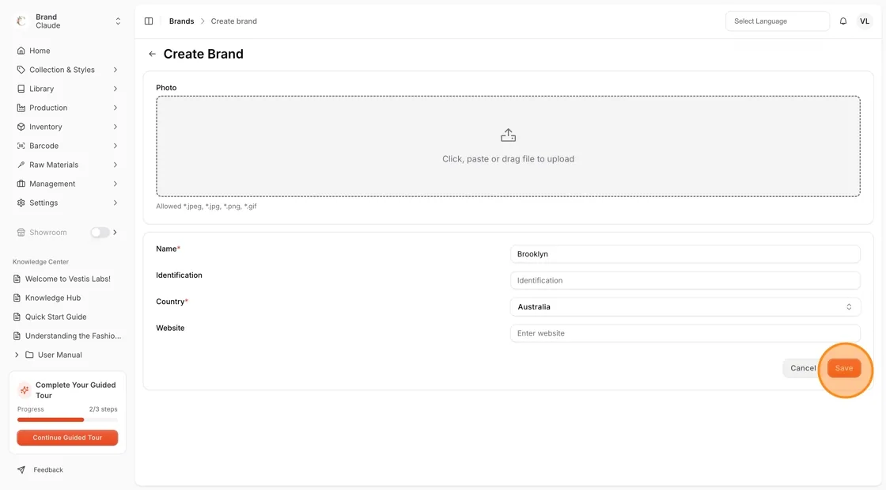Open the Country dropdown showing Australia
The height and width of the screenshot is (490, 886).
[x=685, y=307]
